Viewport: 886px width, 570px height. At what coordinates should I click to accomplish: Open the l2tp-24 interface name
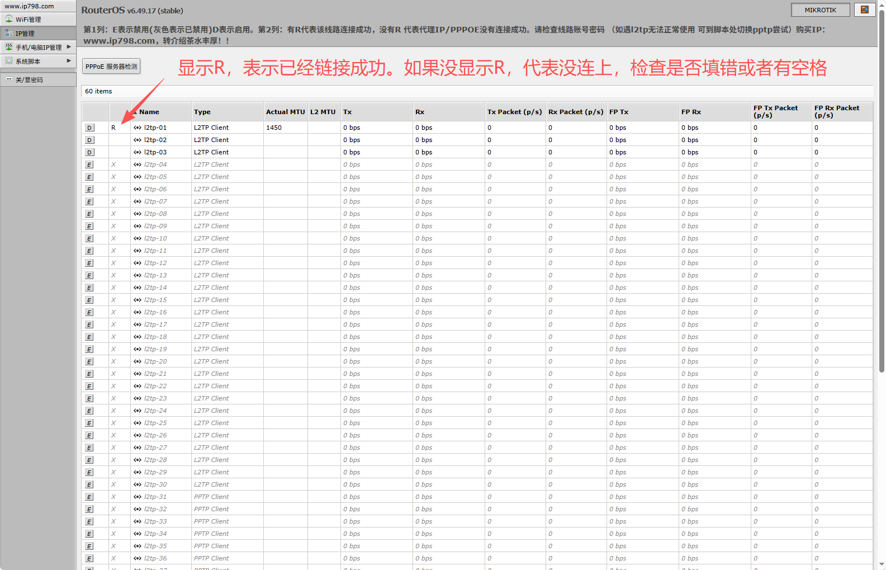click(155, 411)
